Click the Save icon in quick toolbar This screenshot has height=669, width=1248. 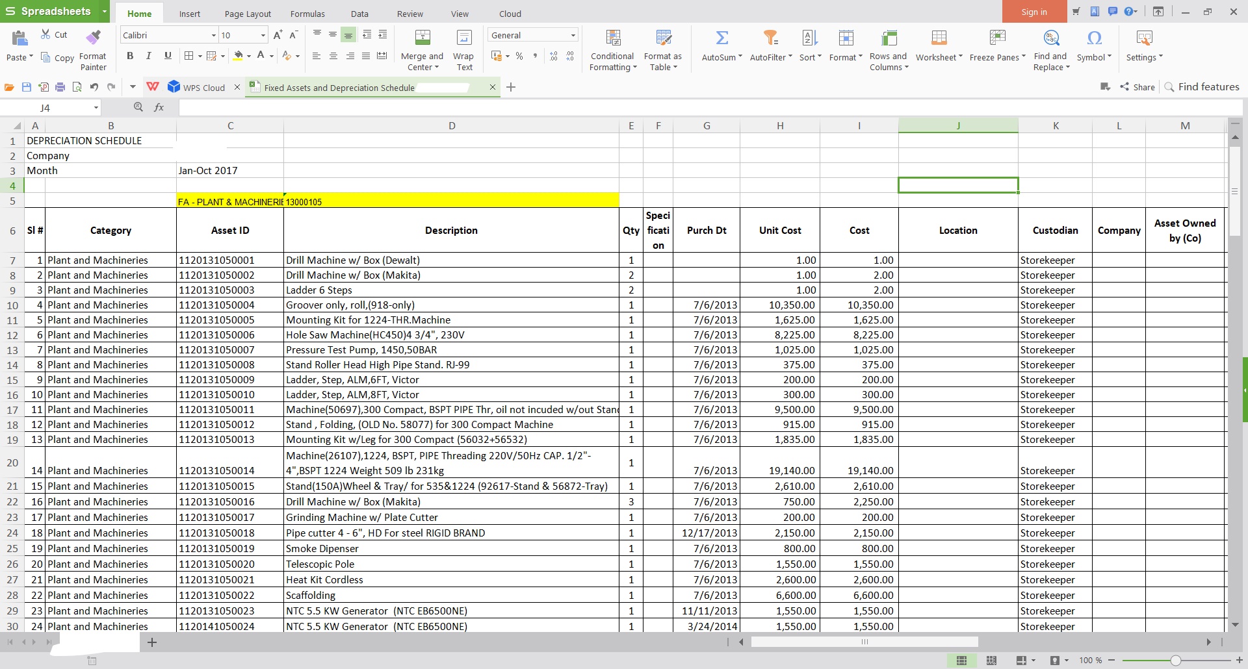coord(27,87)
